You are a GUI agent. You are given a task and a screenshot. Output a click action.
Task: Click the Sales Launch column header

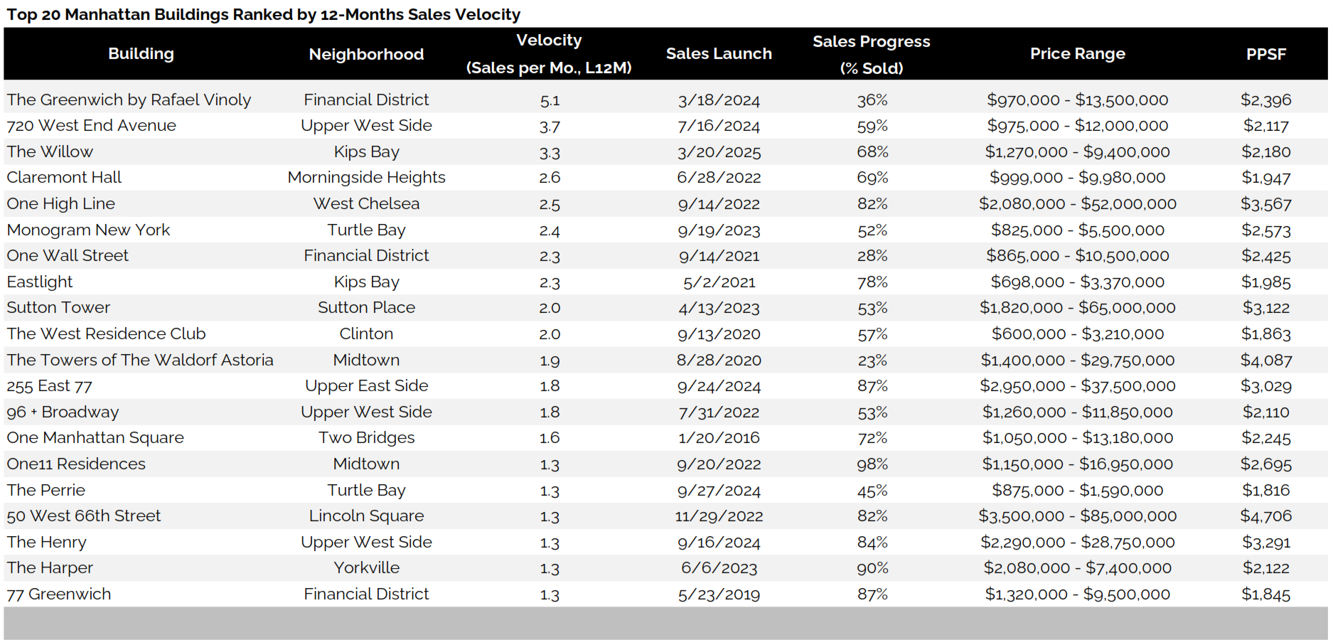tap(719, 54)
